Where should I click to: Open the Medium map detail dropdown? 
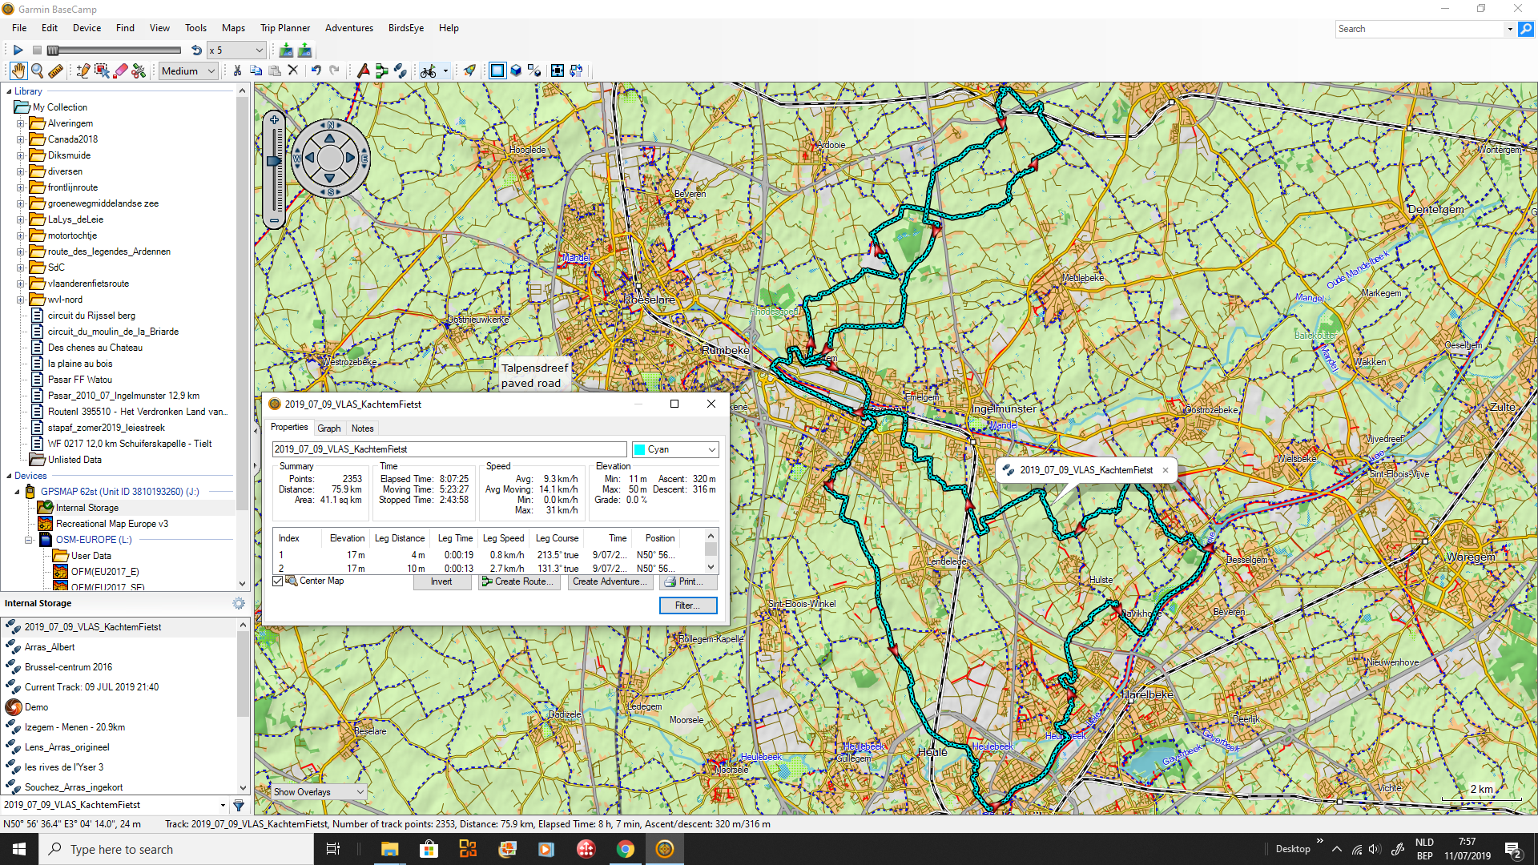click(188, 70)
